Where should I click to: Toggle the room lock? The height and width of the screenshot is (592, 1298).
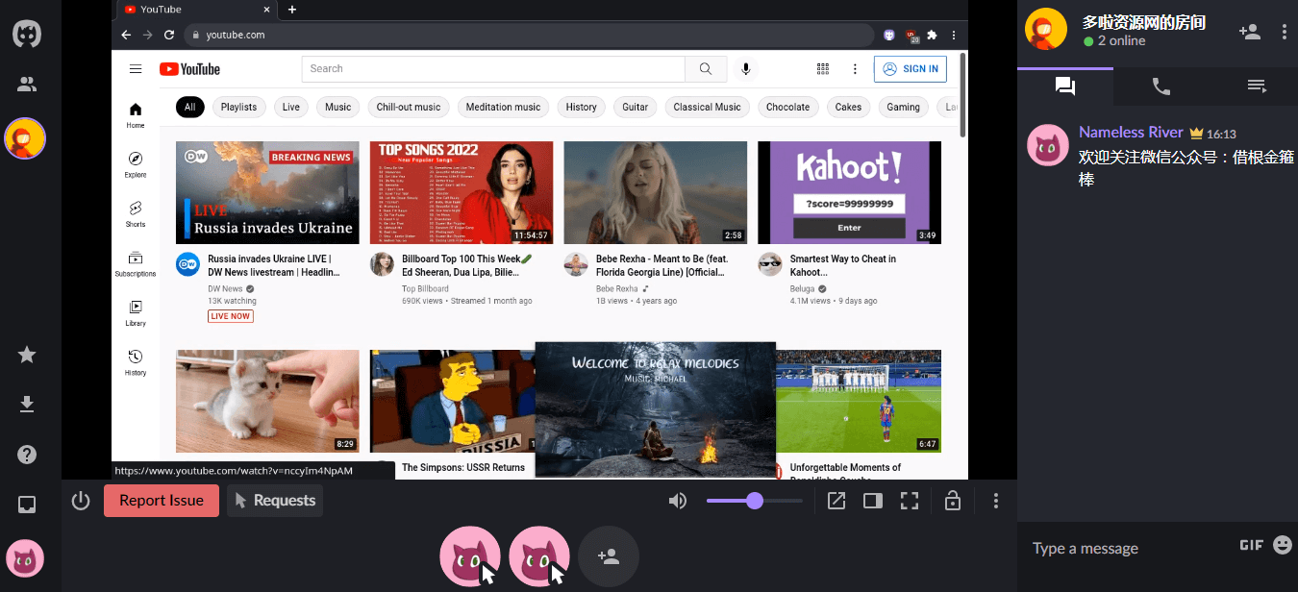(x=953, y=501)
